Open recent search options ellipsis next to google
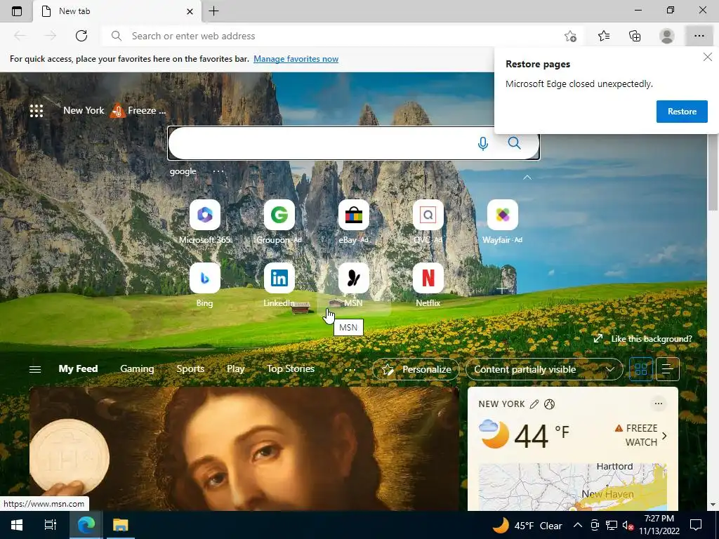 (218, 171)
